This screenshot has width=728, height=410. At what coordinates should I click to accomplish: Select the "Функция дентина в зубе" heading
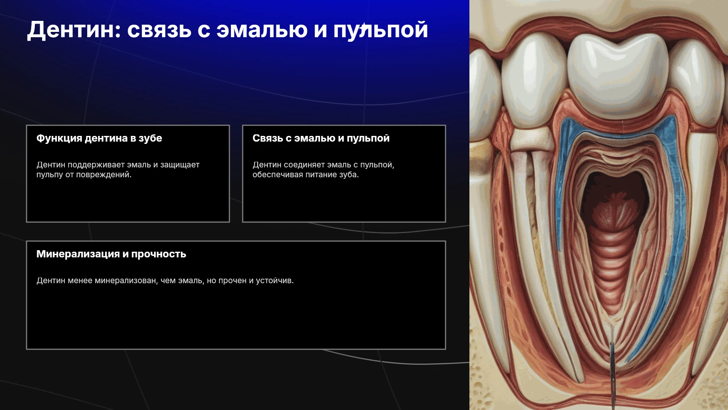[99, 138]
